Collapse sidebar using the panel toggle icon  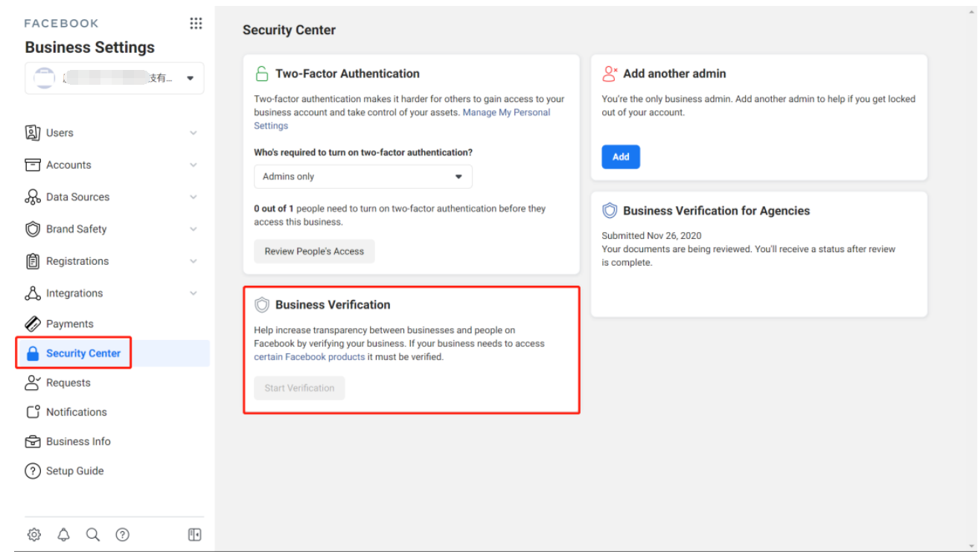point(194,534)
